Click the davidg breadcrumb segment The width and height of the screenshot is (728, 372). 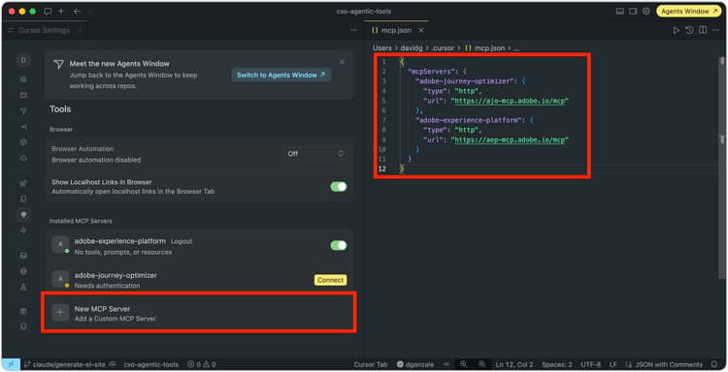coord(412,48)
